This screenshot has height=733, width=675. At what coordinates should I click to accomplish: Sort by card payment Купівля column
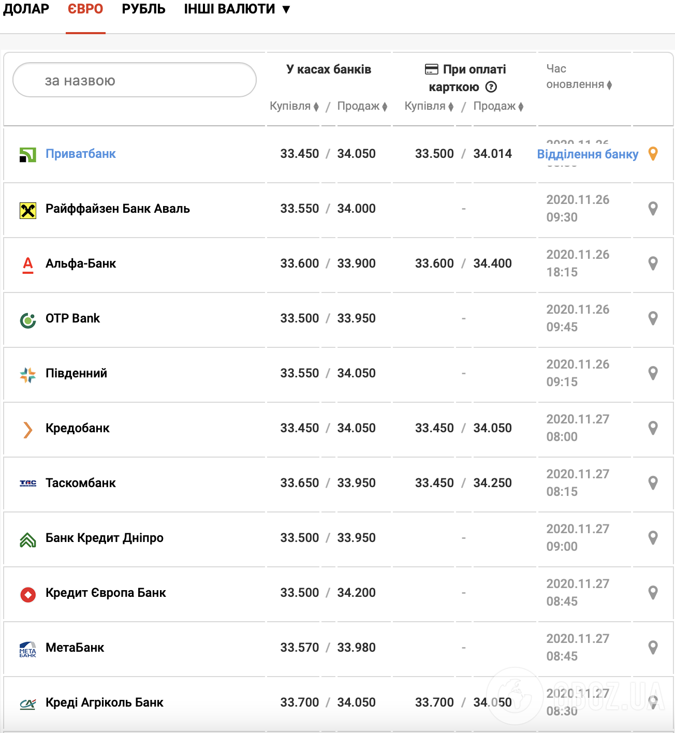coord(429,106)
